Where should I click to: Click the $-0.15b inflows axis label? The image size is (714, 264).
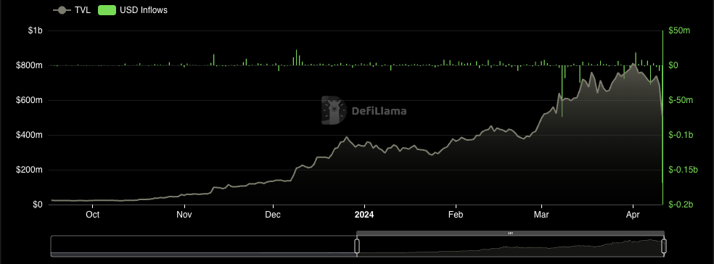[x=683, y=170]
